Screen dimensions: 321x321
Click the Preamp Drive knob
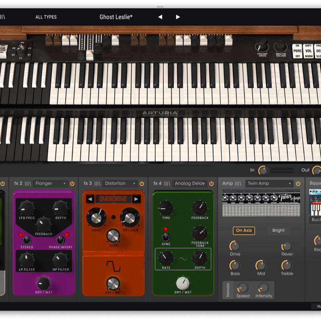click(x=262, y=46)
